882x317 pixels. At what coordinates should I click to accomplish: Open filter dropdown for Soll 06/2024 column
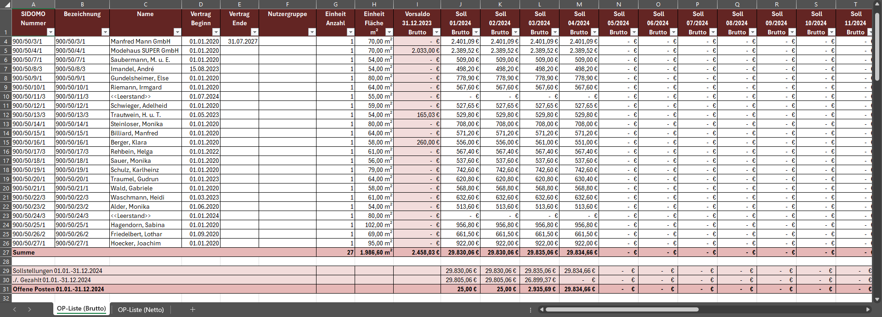pyautogui.click(x=673, y=32)
